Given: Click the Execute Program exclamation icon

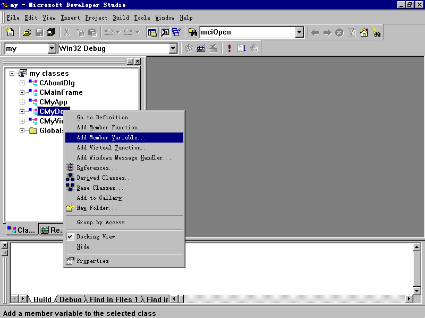Looking at the screenshot, I should pos(229,48).
